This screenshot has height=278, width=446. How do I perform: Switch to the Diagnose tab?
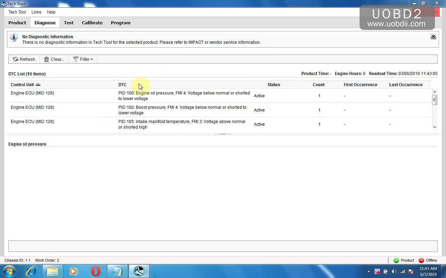pyautogui.click(x=45, y=23)
